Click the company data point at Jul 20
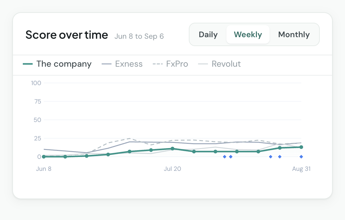Image resolution: width=345 pixels, height=220 pixels. click(x=172, y=149)
